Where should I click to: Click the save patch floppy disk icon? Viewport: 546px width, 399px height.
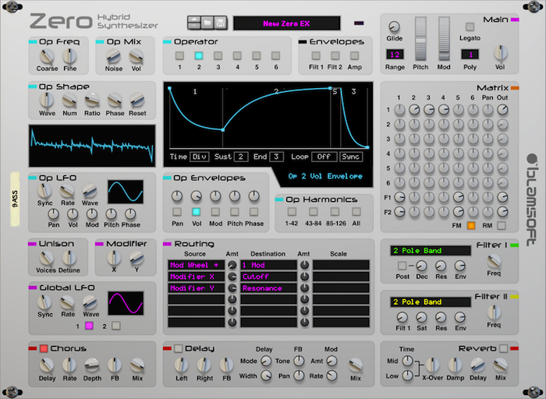pyautogui.click(x=220, y=23)
